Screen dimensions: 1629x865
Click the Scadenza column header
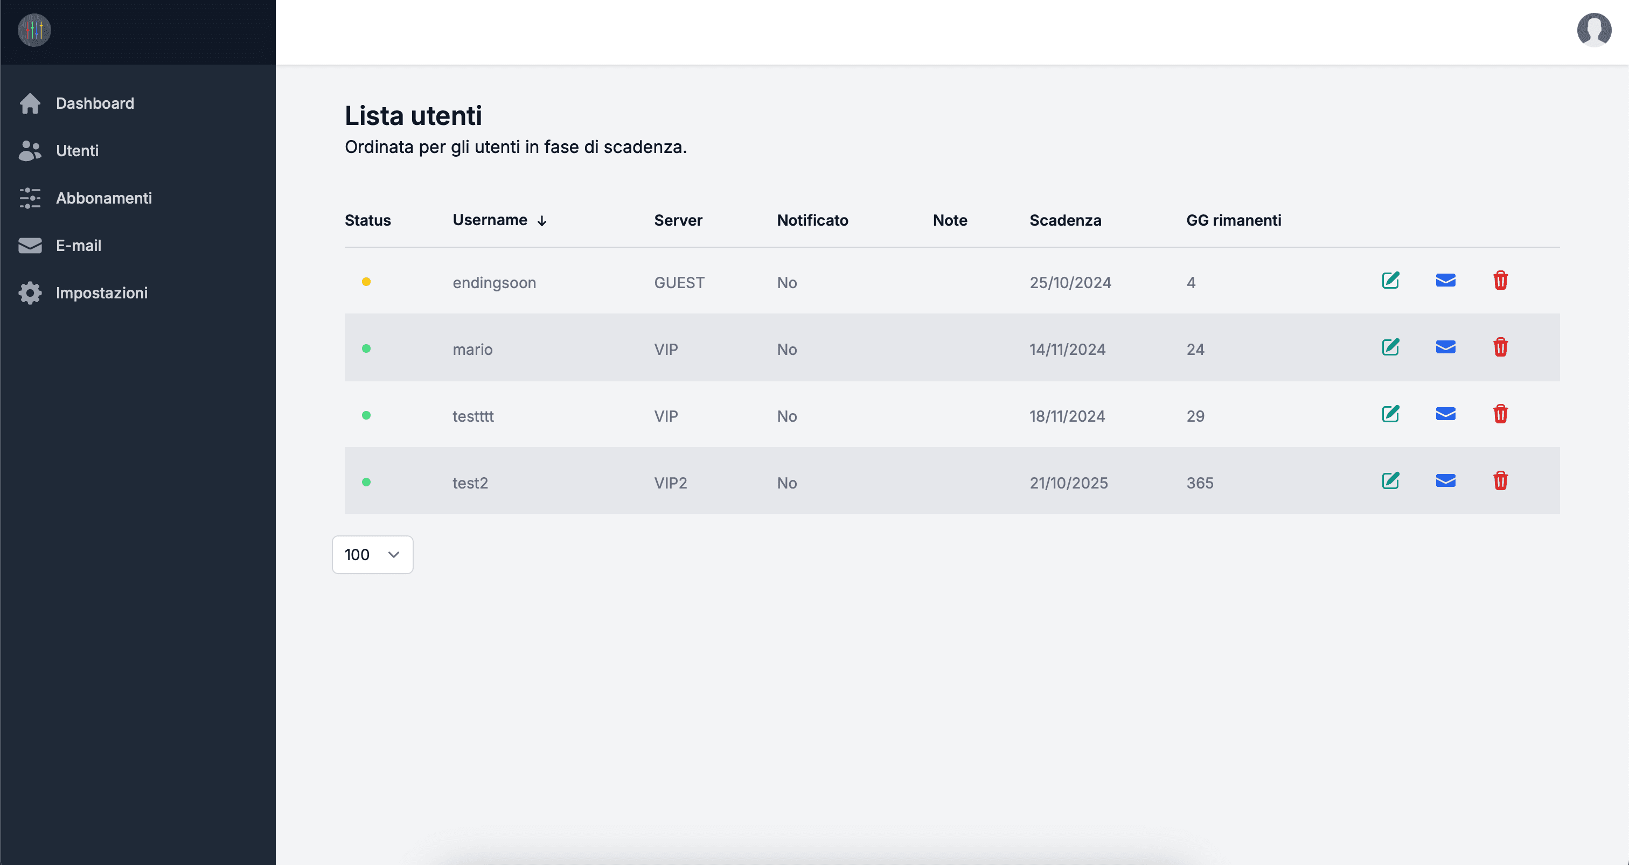(x=1065, y=220)
